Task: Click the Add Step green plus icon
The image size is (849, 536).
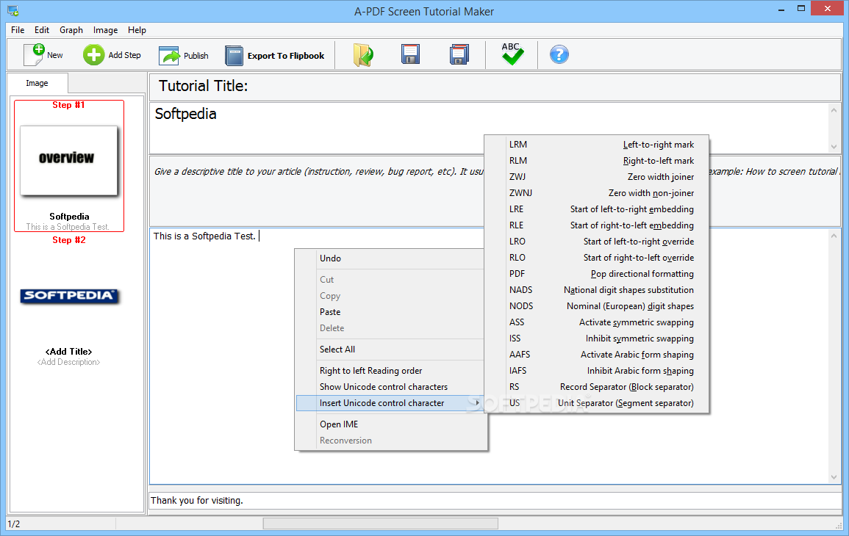Action: (93, 54)
